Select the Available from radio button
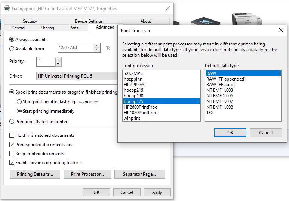This screenshot has width=289, height=201. 12,49
